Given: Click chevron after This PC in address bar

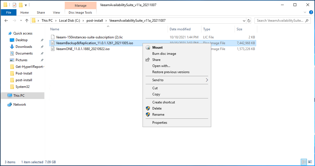Looking at the screenshot, I should [x=56, y=20].
